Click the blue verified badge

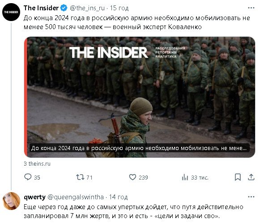tap(64, 8)
